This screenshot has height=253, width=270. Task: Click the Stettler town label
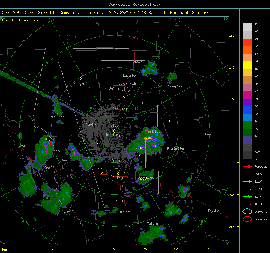[x=175, y=87]
